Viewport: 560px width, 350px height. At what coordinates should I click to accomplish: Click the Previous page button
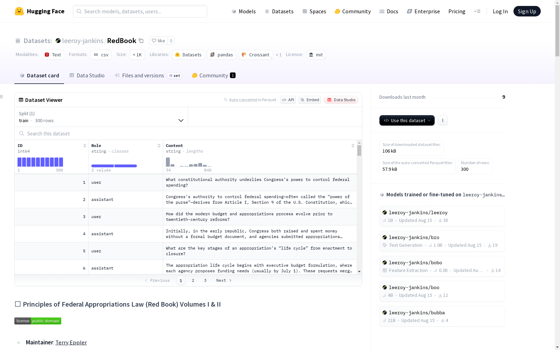[157, 280]
